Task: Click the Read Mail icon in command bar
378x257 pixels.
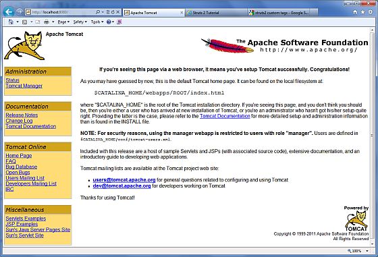Action: click(37, 22)
